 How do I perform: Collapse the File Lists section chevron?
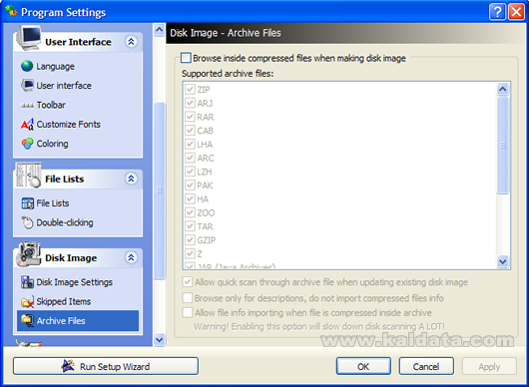131,179
